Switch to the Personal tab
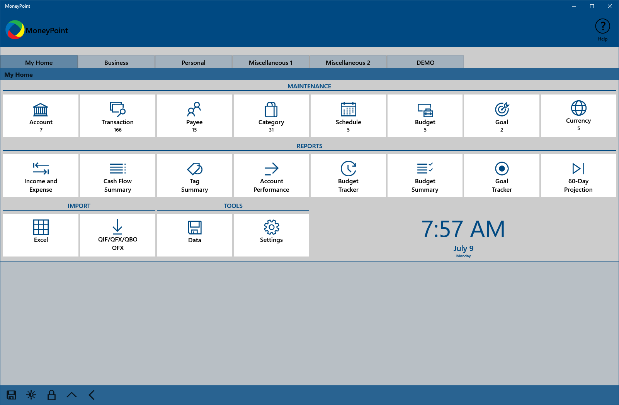The image size is (619, 405). click(x=194, y=62)
